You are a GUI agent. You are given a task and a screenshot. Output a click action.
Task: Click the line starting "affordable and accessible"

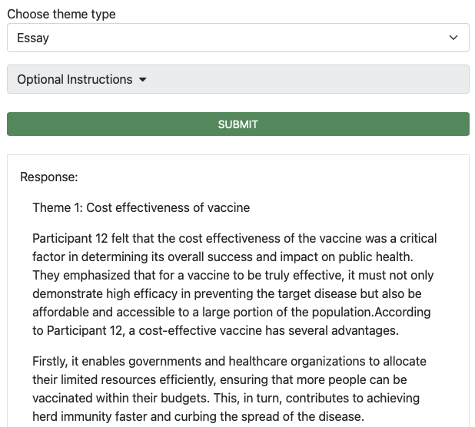coord(231,312)
